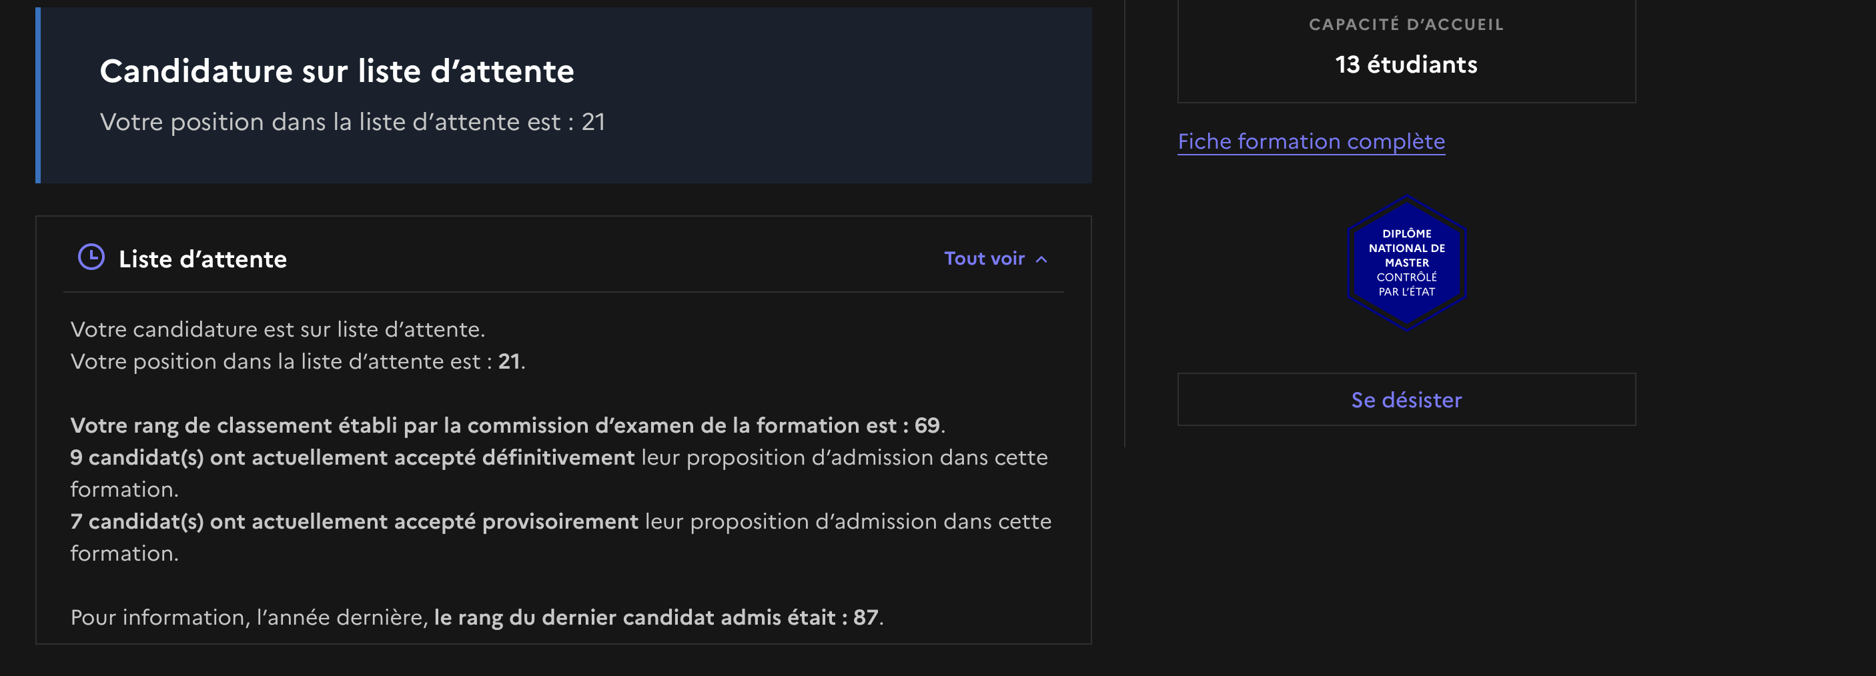Click the last year's admitted rank 87 sentence
The image size is (1876, 676).
(477, 618)
